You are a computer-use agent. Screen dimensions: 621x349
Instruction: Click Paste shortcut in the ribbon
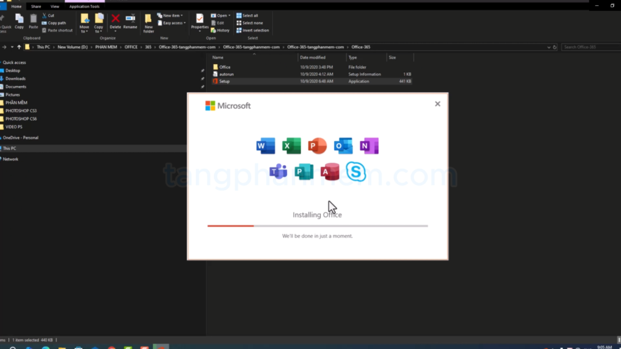point(58,30)
